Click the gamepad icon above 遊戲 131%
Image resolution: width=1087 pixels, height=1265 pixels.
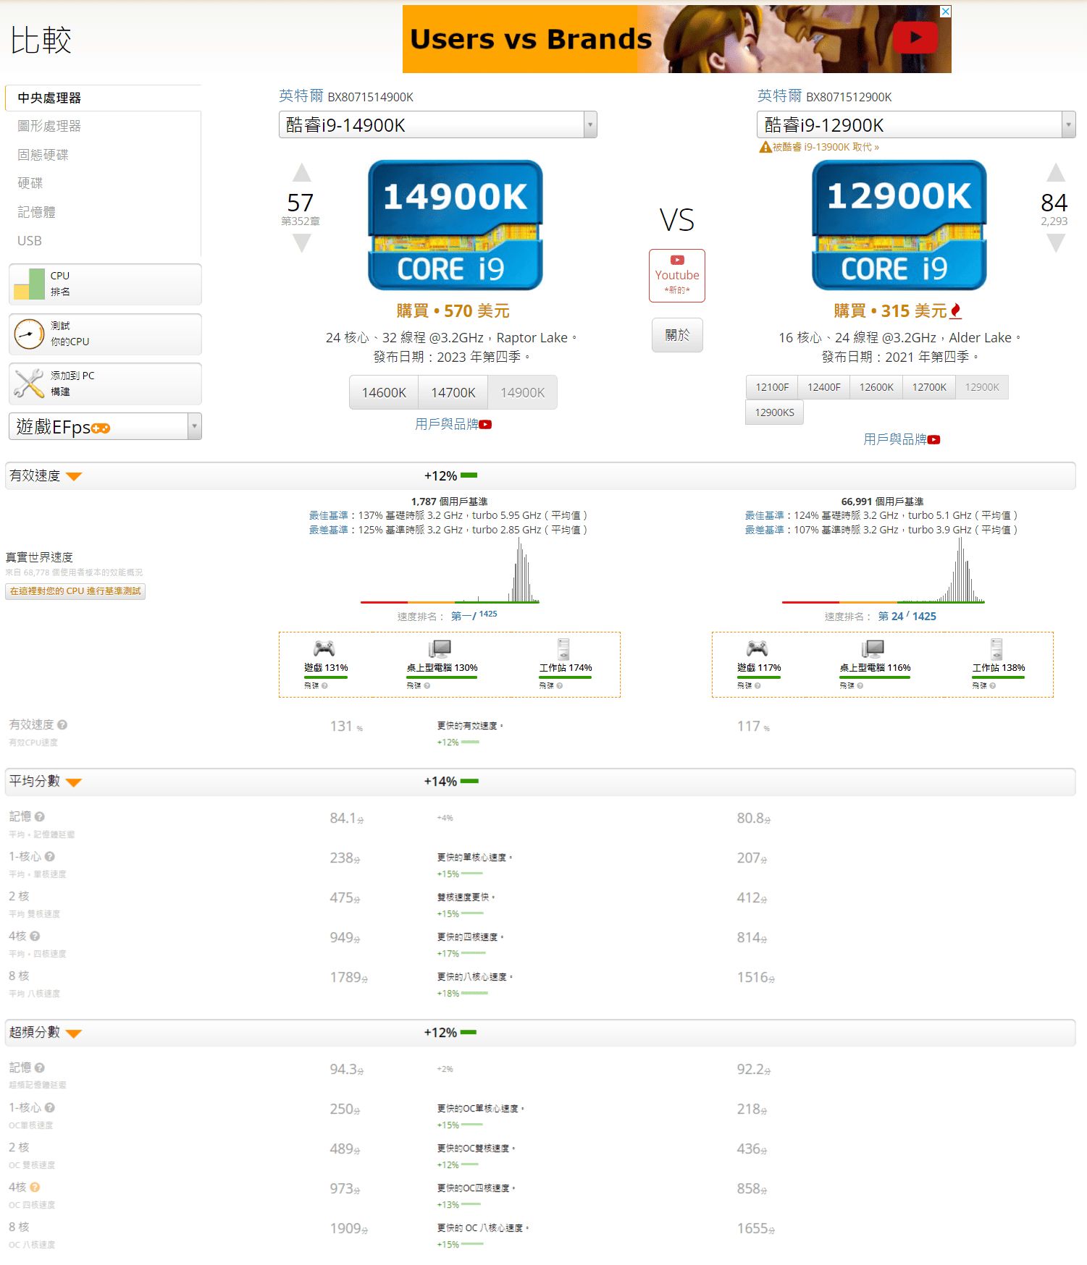pyautogui.click(x=324, y=648)
